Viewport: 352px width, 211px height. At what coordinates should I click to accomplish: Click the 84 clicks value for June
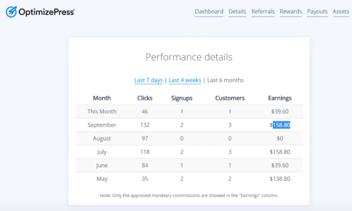(x=145, y=165)
